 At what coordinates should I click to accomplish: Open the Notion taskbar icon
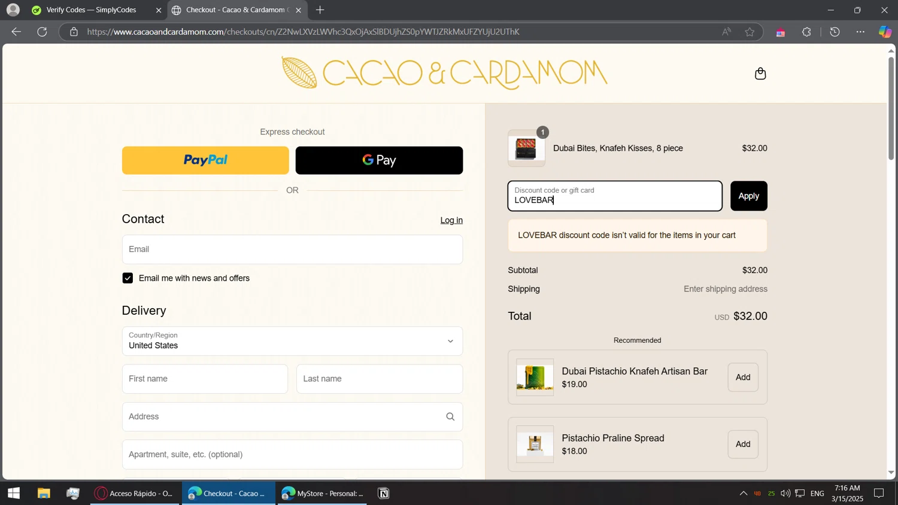[x=384, y=494]
